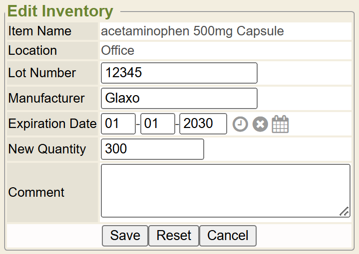The height and width of the screenshot is (254, 359).
Task: Click the New Quantity label
Action: pyautogui.click(x=47, y=149)
